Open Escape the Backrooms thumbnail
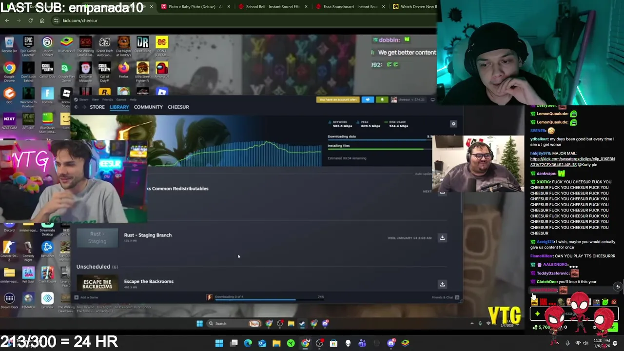 pyautogui.click(x=97, y=284)
